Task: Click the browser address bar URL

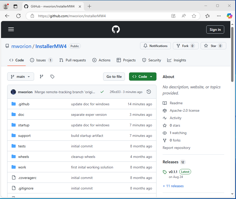Action: pyautogui.click(x=72, y=16)
